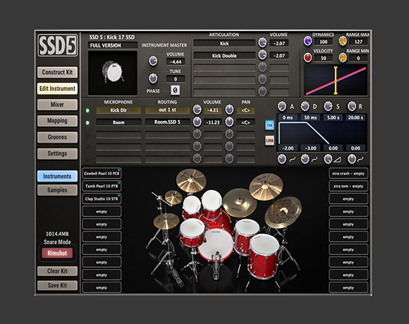Image resolution: width=409 pixels, height=324 pixels.
Task: Click the yellow velocity curve handle
Action: click(x=336, y=80)
